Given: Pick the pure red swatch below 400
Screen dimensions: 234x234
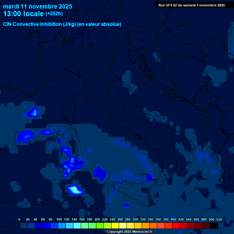Looking at the screenshot, I should pyautogui.click(x=176, y=226).
